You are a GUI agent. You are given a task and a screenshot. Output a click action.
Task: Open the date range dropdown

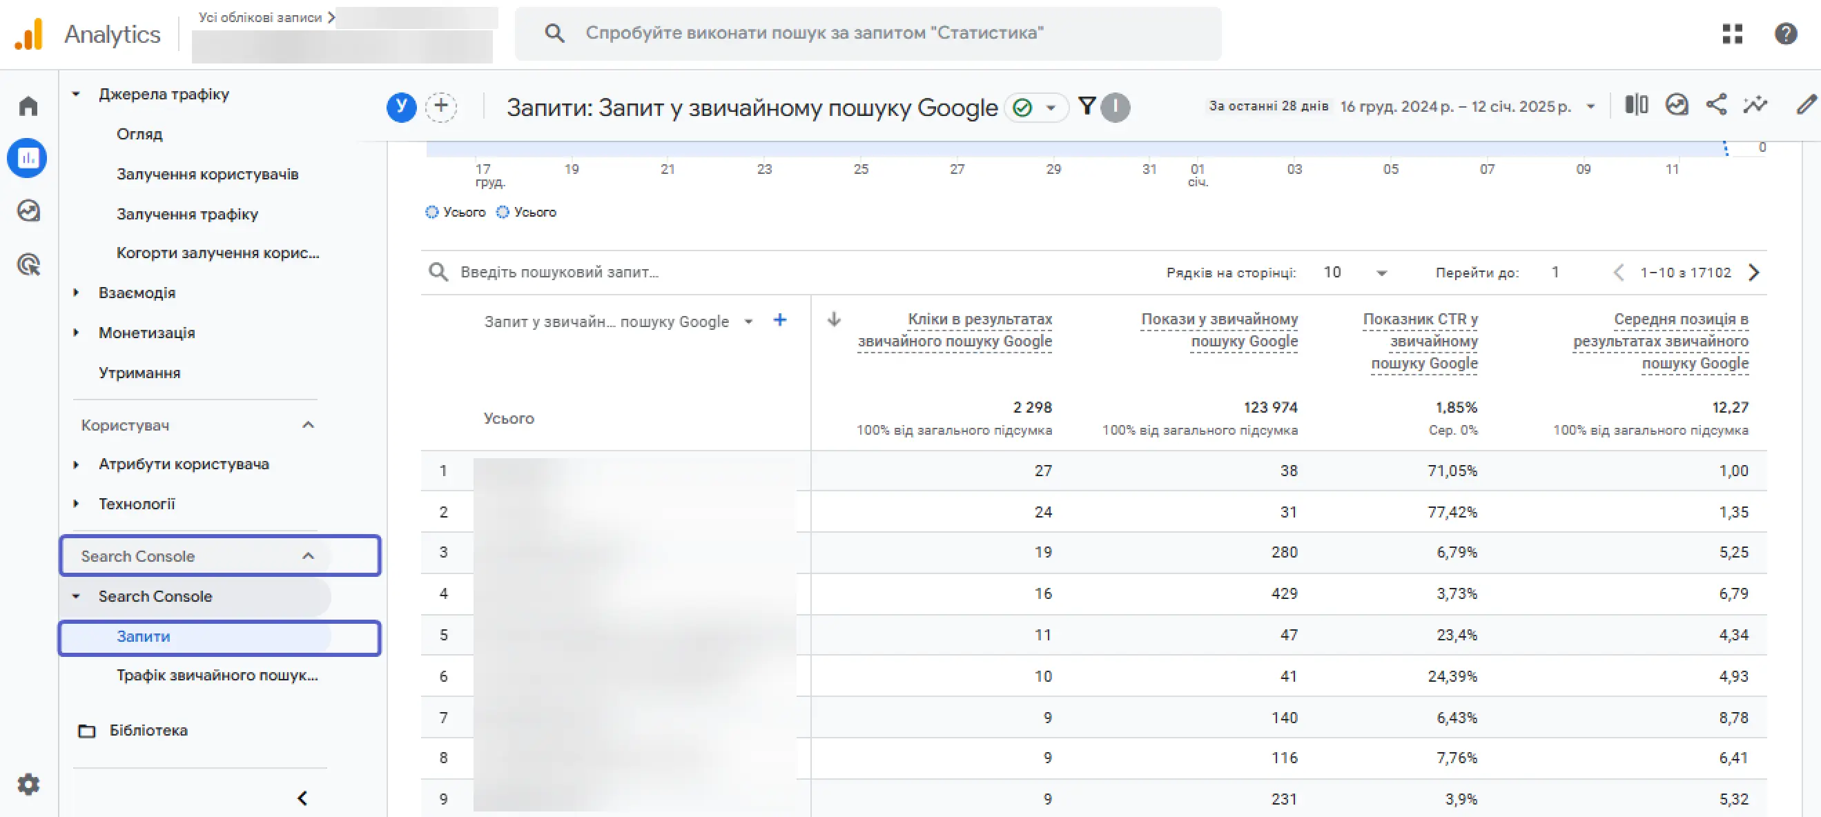click(x=1590, y=107)
